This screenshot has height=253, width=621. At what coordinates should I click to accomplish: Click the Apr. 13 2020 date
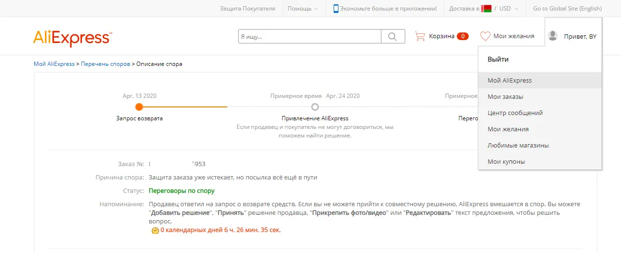click(139, 96)
